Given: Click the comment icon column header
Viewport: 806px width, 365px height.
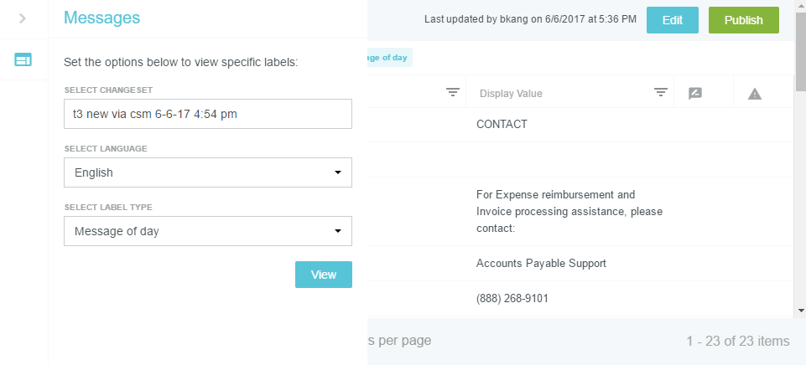Looking at the screenshot, I should [x=695, y=93].
